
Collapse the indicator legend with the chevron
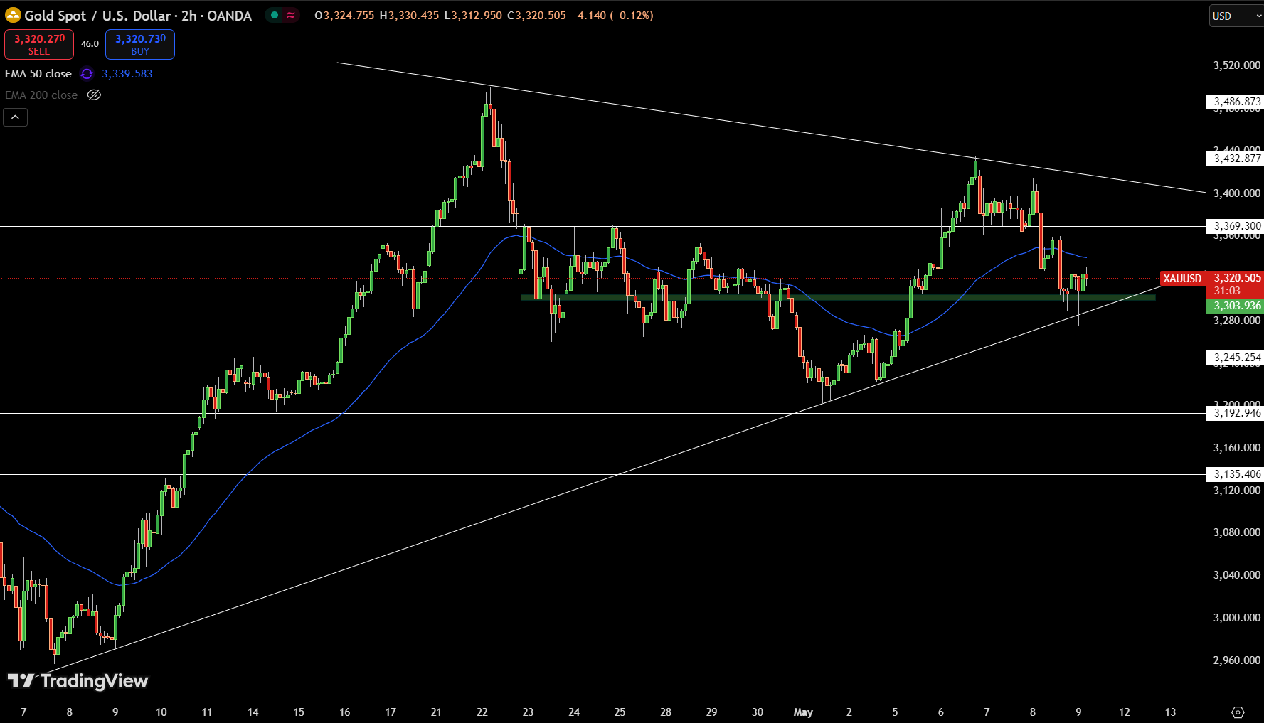pyautogui.click(x=15, y=117)
